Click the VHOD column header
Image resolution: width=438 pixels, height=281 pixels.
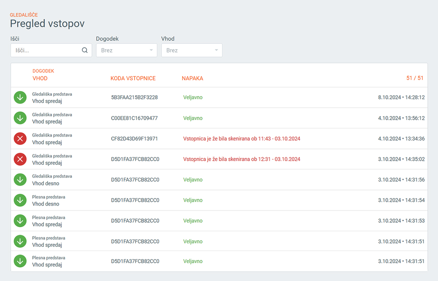[40, 78]
